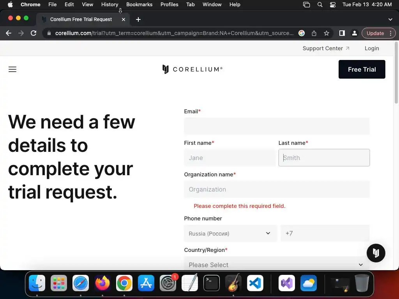Click the page vertical scrollbar
The width and height of the screenshot is (399, 299).
396,74
